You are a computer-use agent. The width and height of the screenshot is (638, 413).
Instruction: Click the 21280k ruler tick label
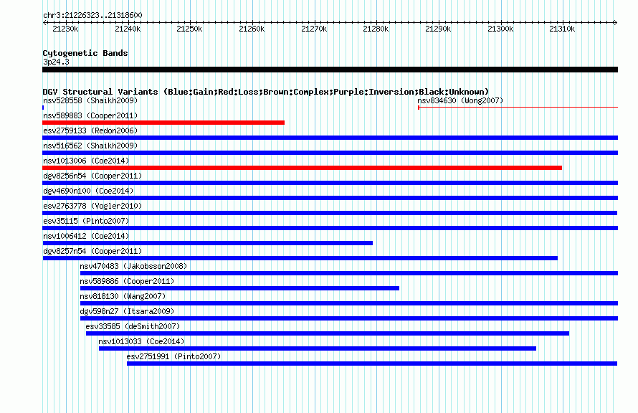coord(376,29)
